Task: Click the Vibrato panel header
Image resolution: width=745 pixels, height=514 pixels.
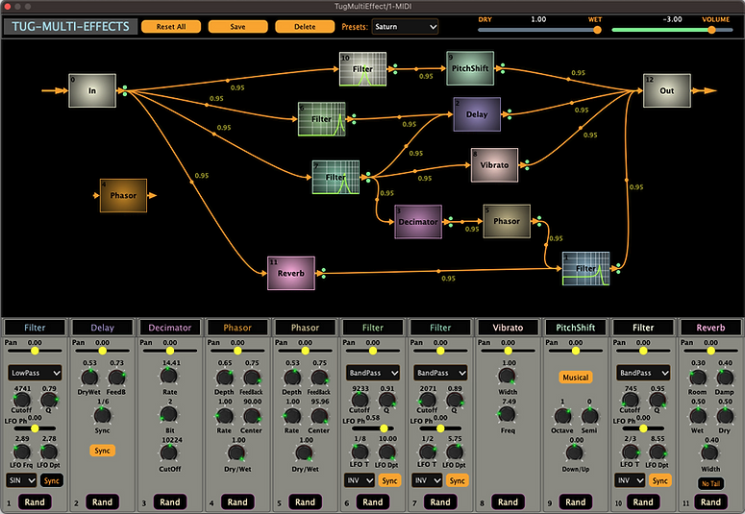Action: (x=508, y=328)
